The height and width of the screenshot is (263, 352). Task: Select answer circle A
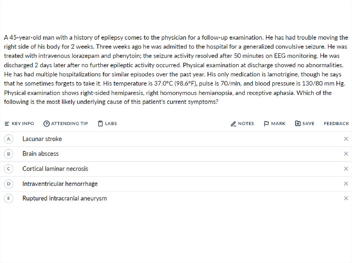[x=9, y=139]
